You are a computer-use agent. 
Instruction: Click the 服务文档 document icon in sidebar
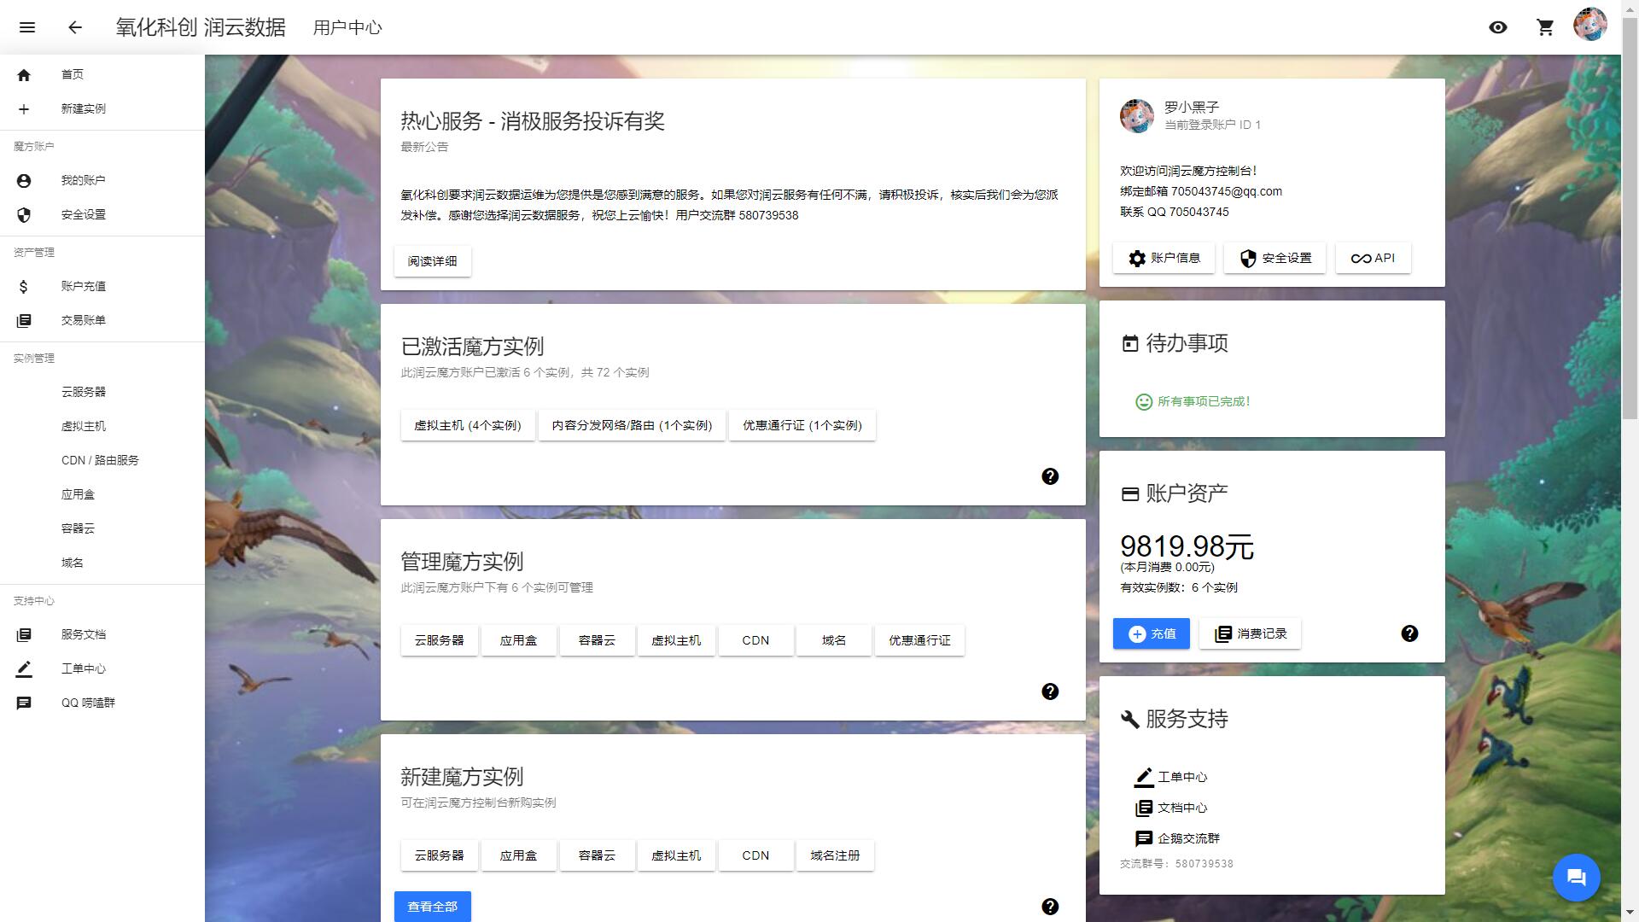click(x=24, y=634)
